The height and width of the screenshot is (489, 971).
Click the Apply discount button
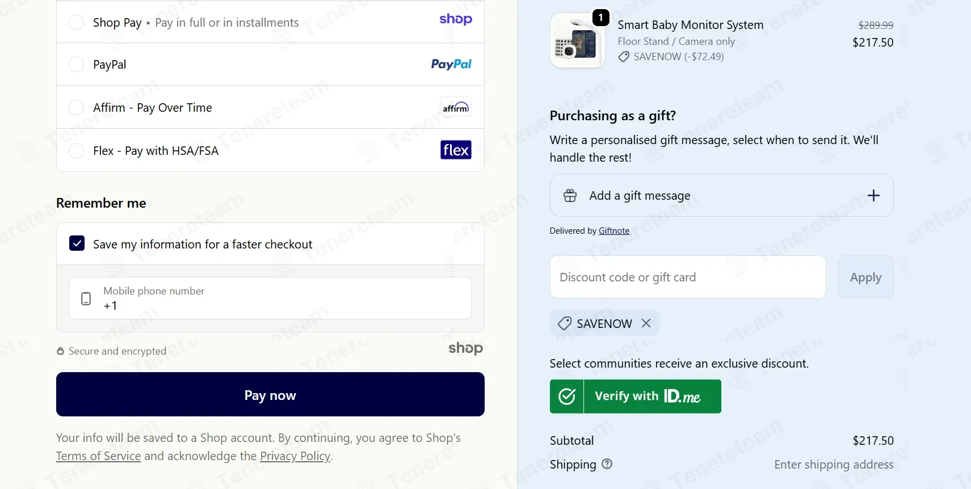click(865, 277)
